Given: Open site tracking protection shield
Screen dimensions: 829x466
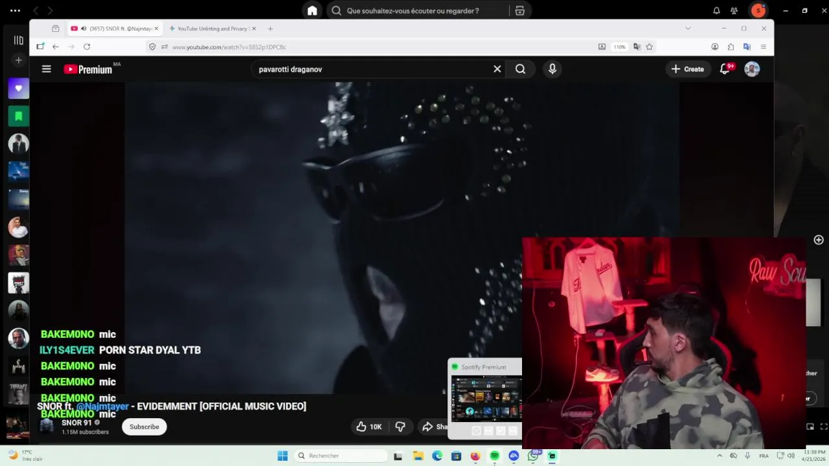Looking at the screenshot, I should point(152,47).
